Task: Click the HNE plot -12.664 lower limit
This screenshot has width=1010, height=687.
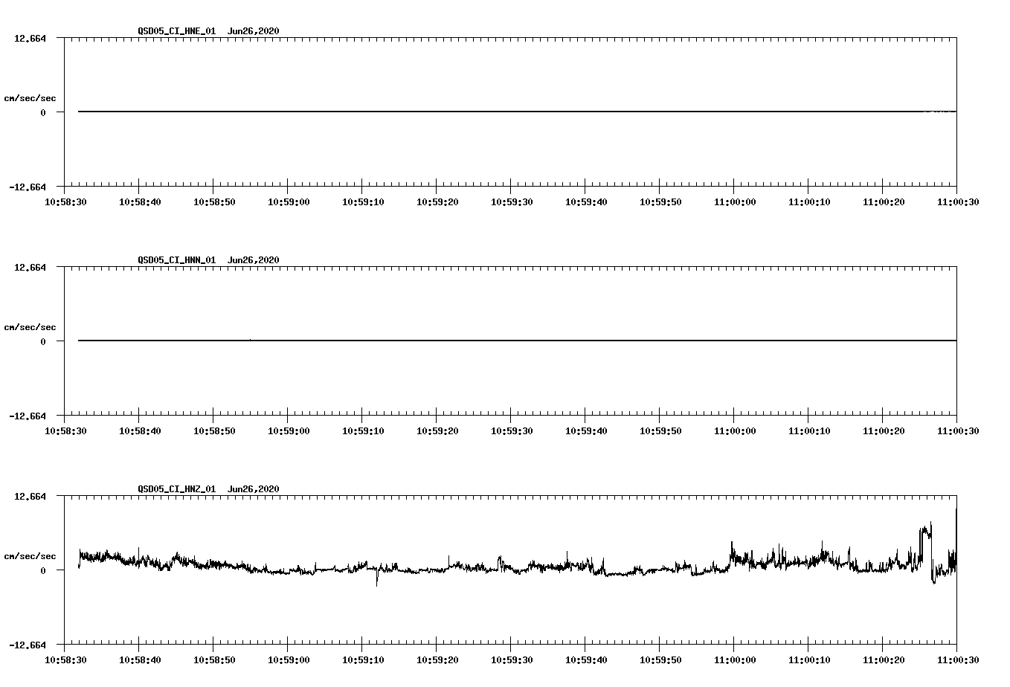Action: point(28,187)
